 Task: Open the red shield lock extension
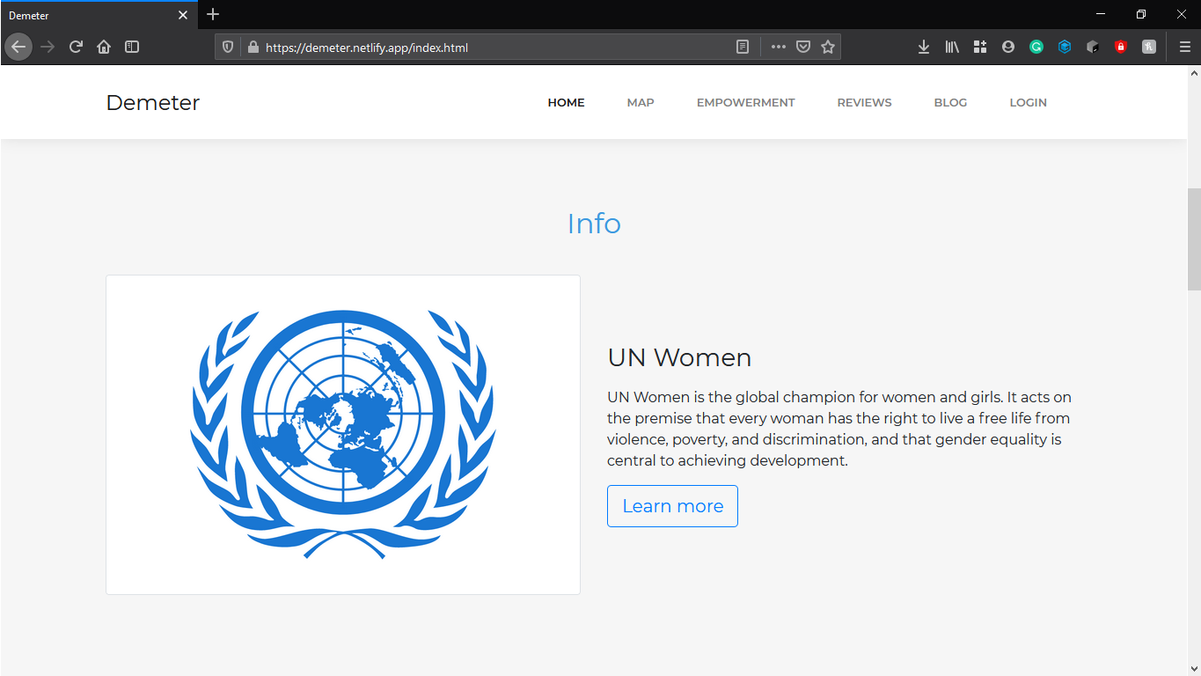pos(1121,48)
